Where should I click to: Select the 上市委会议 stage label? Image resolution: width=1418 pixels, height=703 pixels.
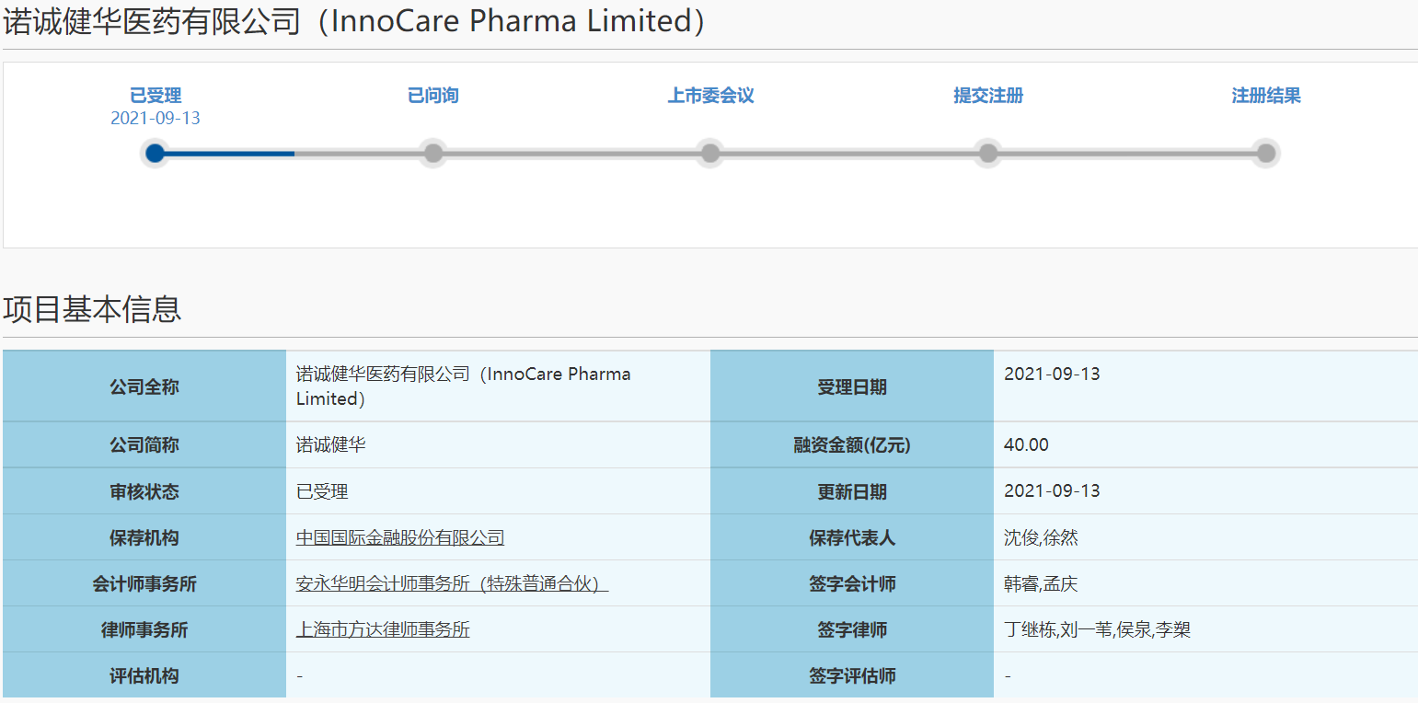pyautogui.click(x=710, y=96)
